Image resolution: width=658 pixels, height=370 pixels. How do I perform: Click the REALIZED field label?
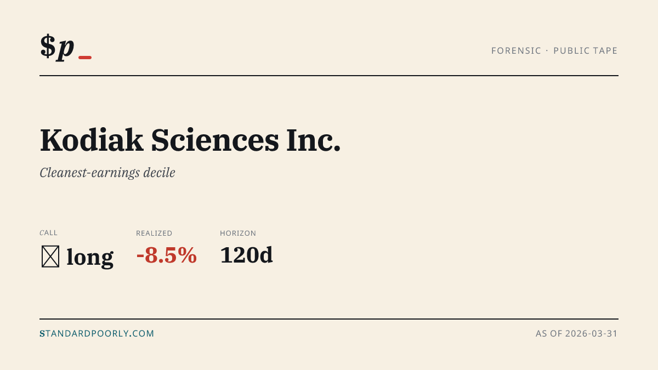click(154, 233)
